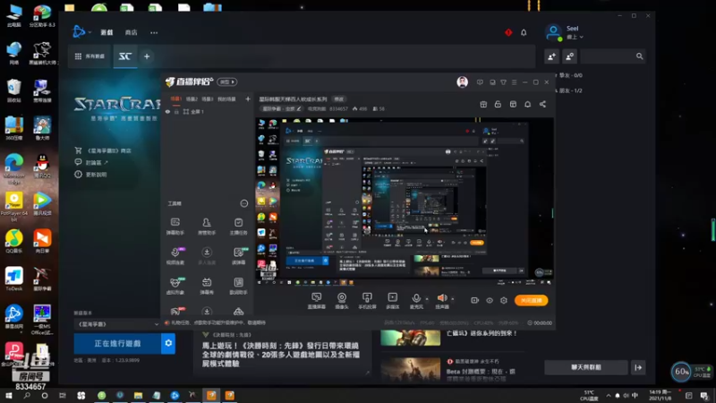The image size is (716, 403).
Task: Open the online status dropdown under Seel
Action: coord(575,37)
